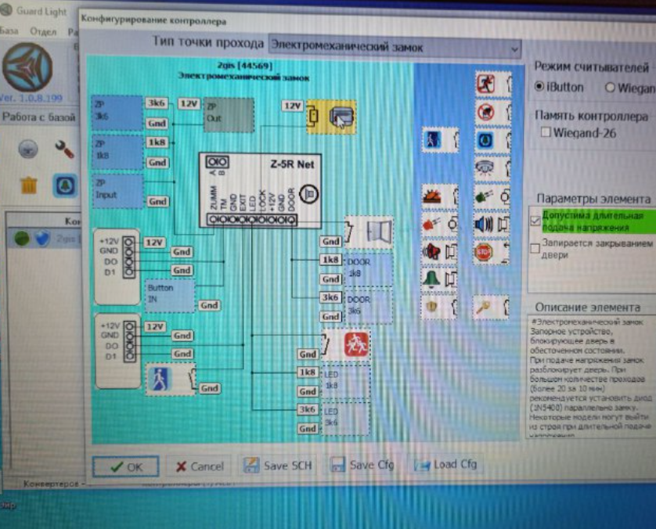Select the fire alarm palette element
Viewport: 656px width, 529px height.
click(440, 196)
